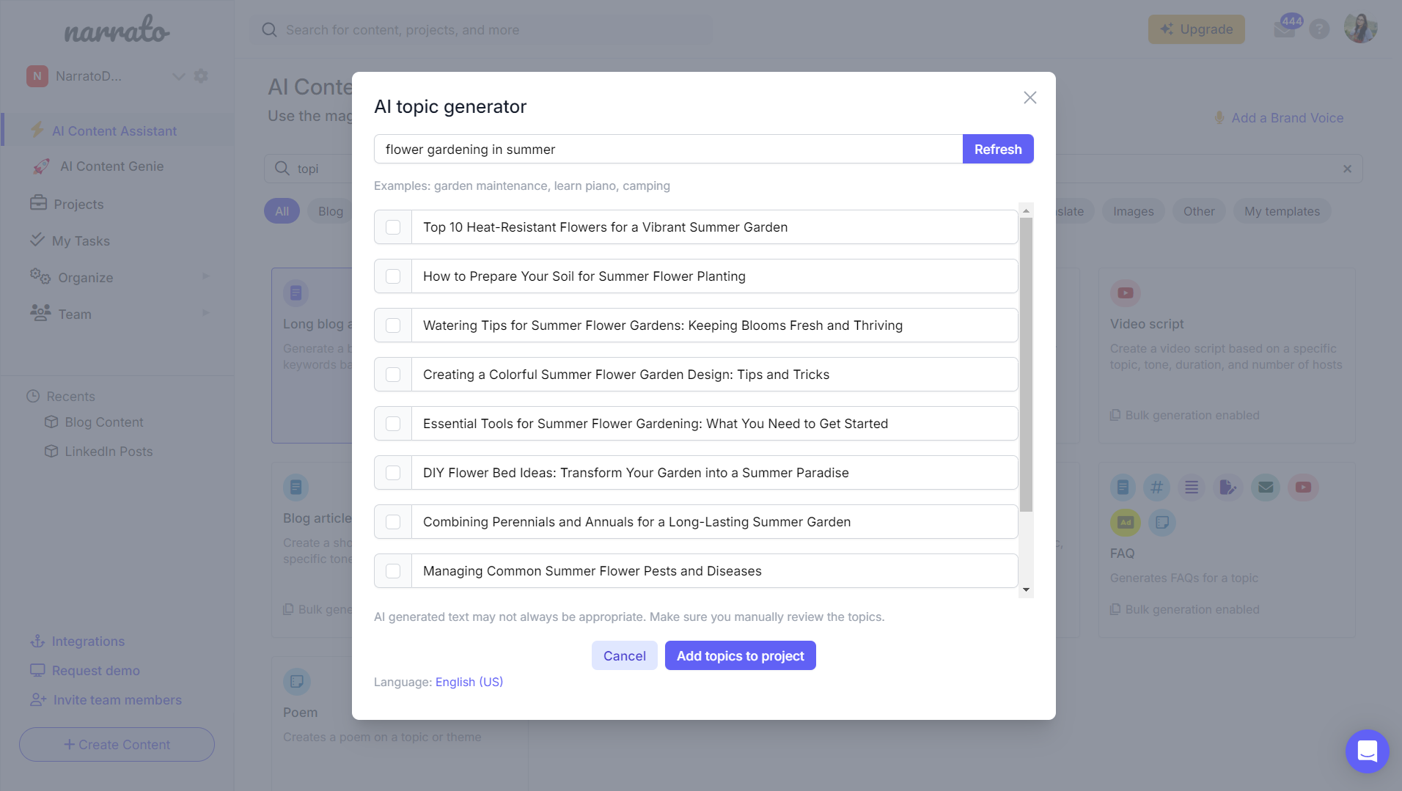
Task: Open the English (US) language selector
Action: [x=469, y=682]
